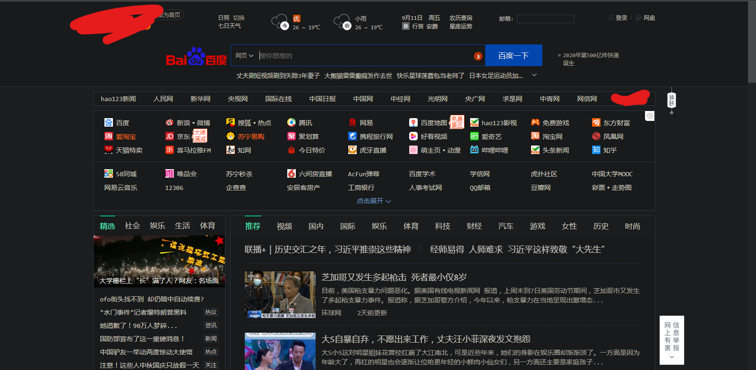Open 七日天气 forecast link
This screenshot has width=756, height=370.
point(230,26)
